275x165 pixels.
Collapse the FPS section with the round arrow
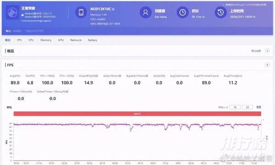coord(267,65)
